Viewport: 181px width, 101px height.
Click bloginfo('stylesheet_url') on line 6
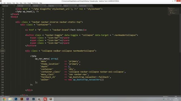(56, 9)
